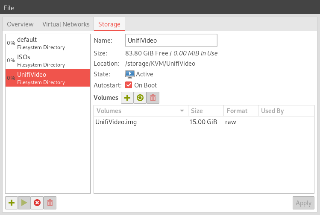Click the Active state monitor icon
This screenshot has height=215, width=320.
(130, 74)
